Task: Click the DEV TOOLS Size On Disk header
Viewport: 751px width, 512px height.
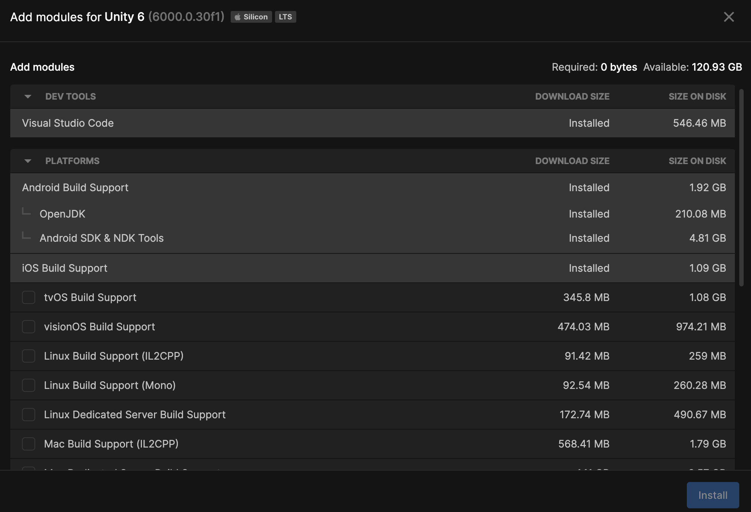Action: pos(697,97)
